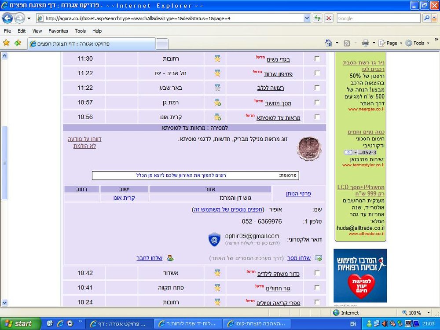Expand the toolbar overflow chevron
Screen dimensions: 440x330
pyautogui.click(x=436, y=39)
